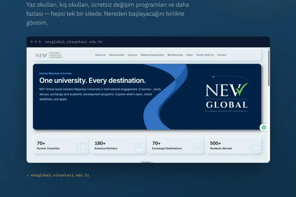The height and width of the screenshot is (197, 296).
Task: Open the News menu item
Action: 189,55
